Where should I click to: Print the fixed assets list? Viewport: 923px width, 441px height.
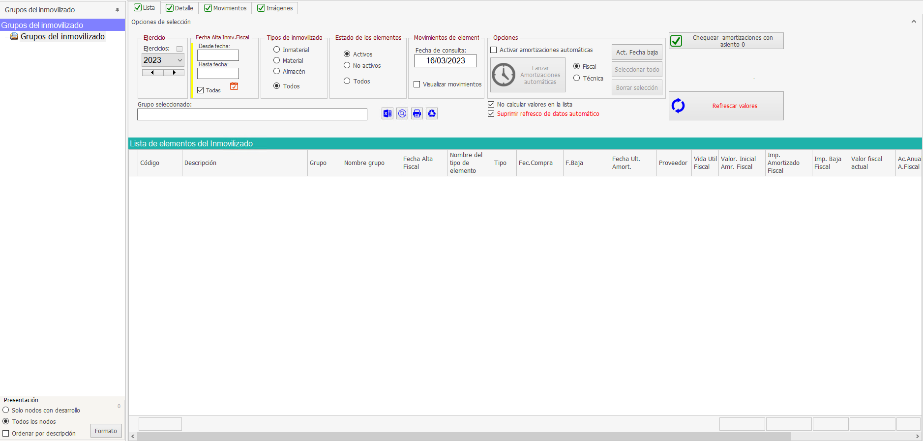point(417,114)
